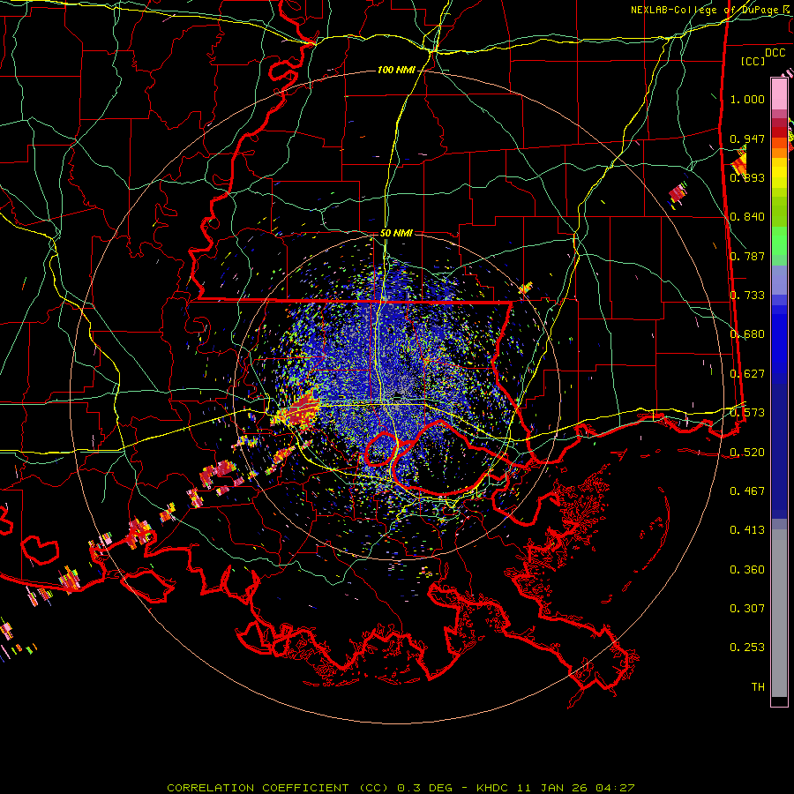Select the 0.307 legend value

[747, 609]
